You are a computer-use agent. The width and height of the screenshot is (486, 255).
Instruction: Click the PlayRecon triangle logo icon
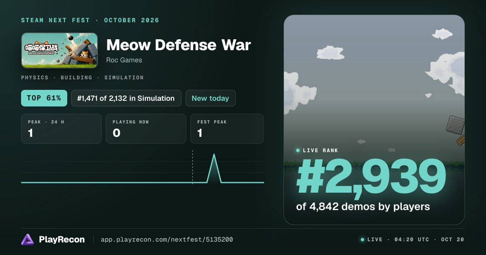click(28, 240)
